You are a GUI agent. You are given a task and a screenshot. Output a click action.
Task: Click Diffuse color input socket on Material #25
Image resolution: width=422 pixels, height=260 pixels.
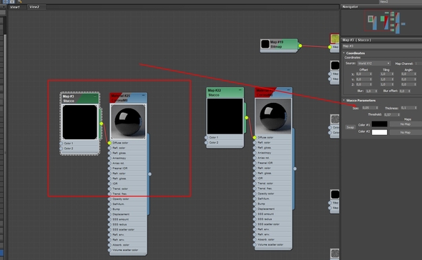pos(109,143)
